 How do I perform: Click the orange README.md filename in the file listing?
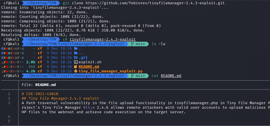pos(89,66)
